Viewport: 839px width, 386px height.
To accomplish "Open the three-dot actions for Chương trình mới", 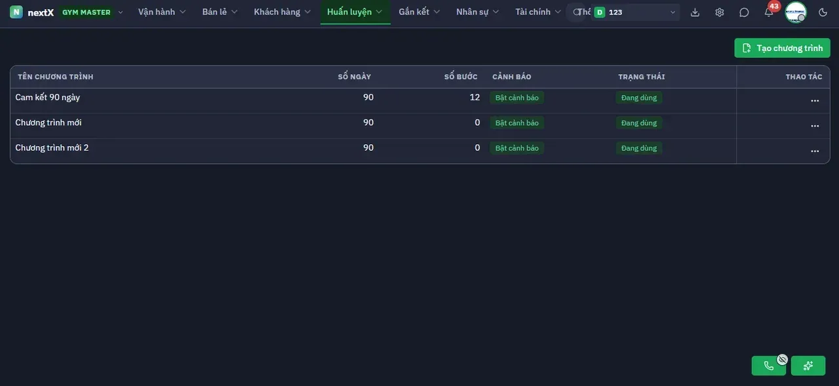I will tap(815, 126).
